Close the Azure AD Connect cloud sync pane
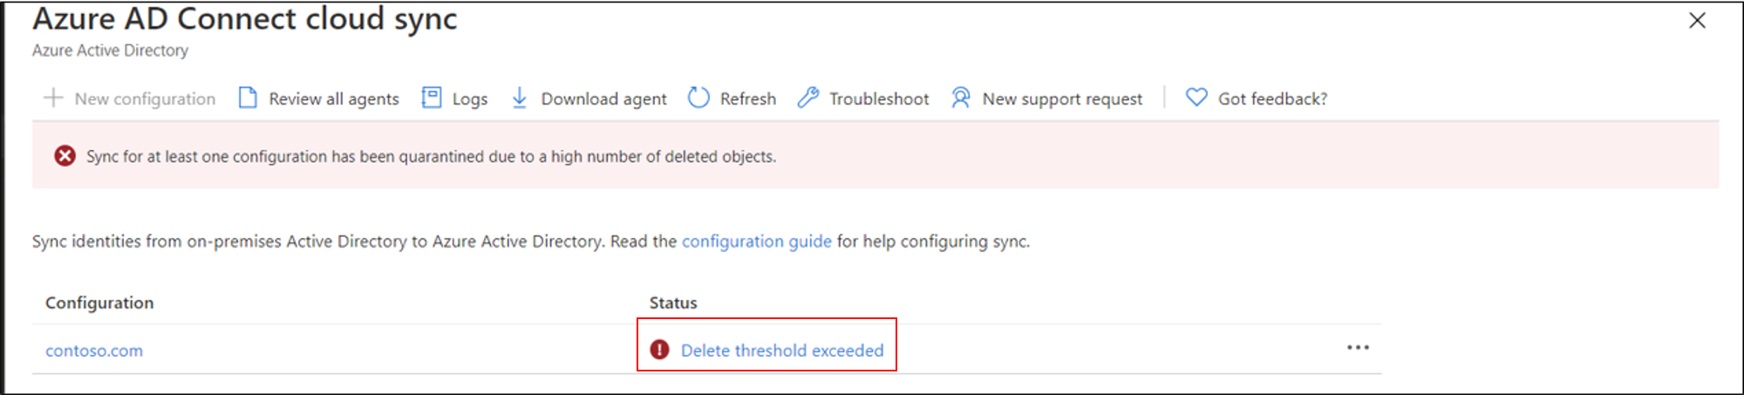 (x=1697, y=20)
